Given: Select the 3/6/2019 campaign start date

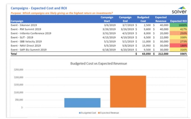Looking at the screenshot, I should pos(110,25).
